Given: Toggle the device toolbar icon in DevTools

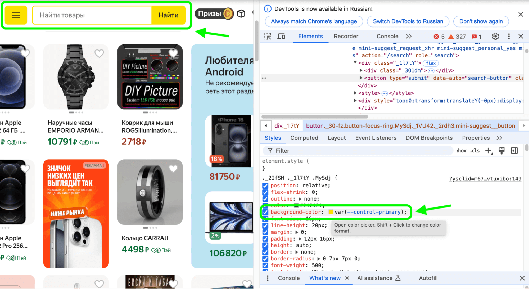Looking at the screenshot, I should point(281,36).
